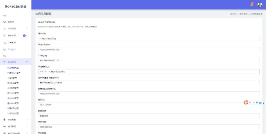Click the 商户管理 people icon
The height and width of the screenshot is (134, 266).
point(4,29)
